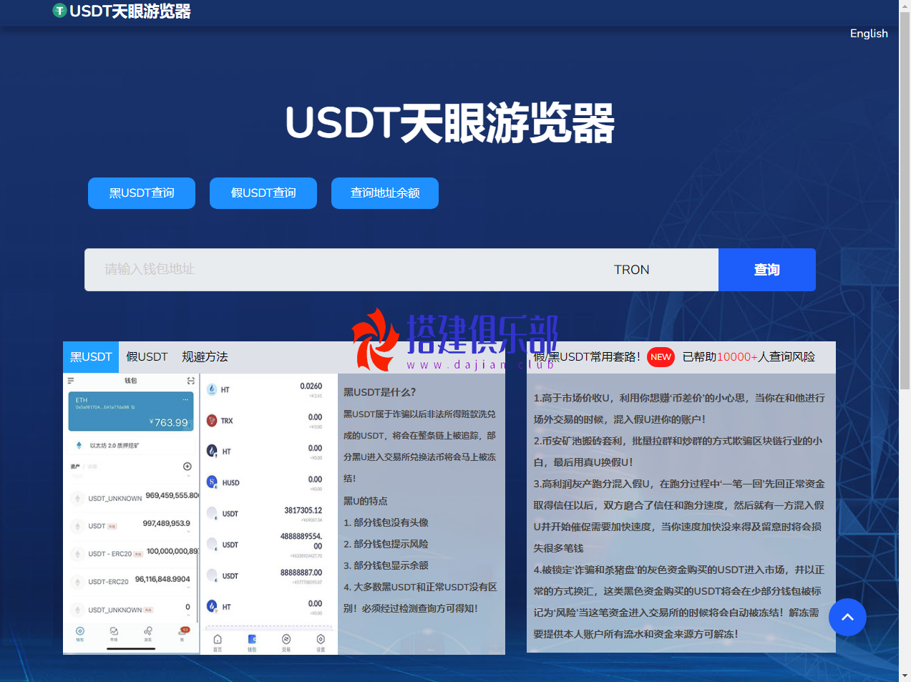
Task: Open the 假USDT查询 option
Action: pyautogui.click(x=263, y=193)
